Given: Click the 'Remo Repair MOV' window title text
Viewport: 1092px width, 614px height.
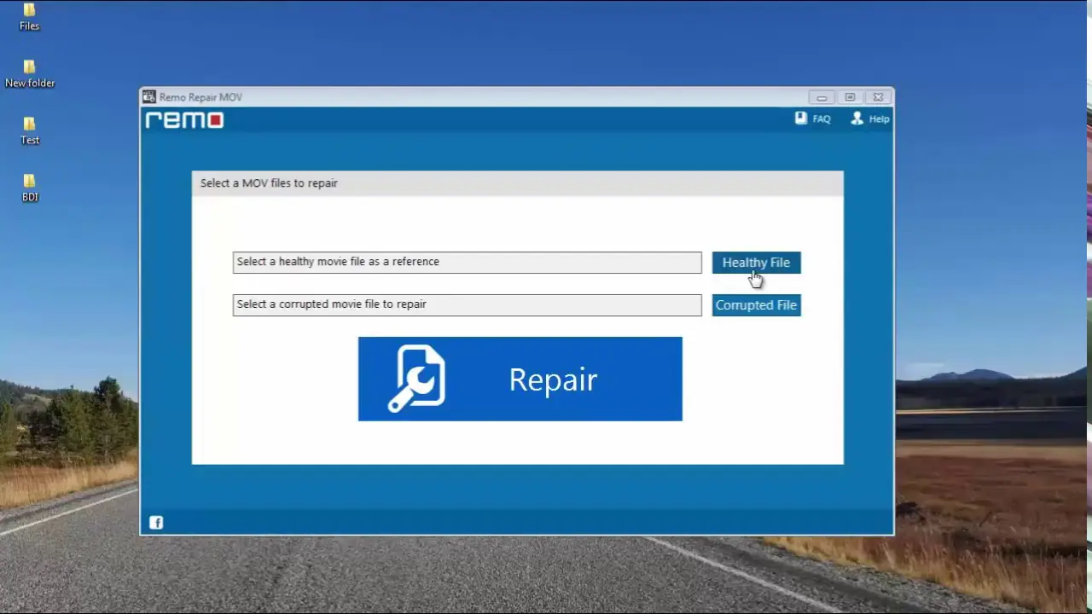Looking at the screenshot, I should (x=200, y=97).
